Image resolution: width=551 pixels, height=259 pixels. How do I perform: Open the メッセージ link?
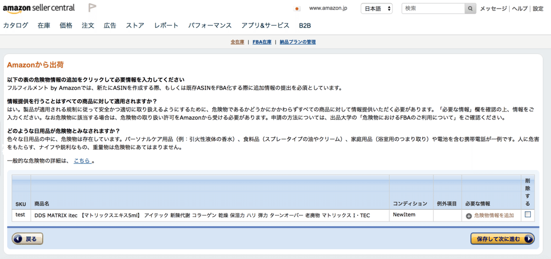(x=494, y=9)
